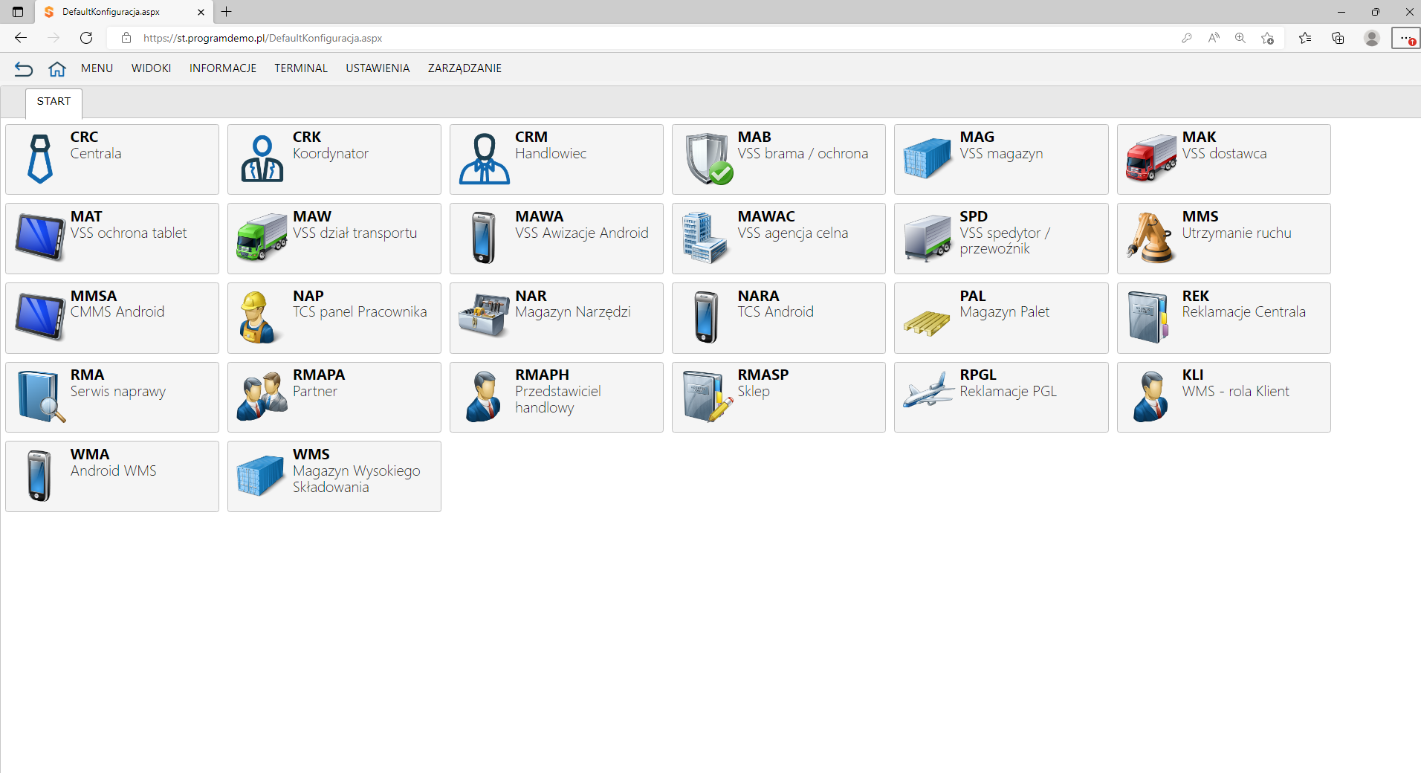Open the NAR toolbox icon
Image resolution: width=1421 pixels, height=773 pixels.
point(484,316)
